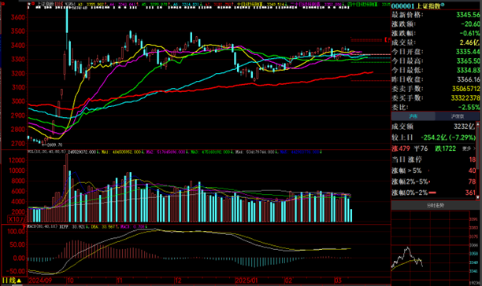Viewport: 482px width, 286px height.
Task: Click the intraday mini chart thumbnail
Action: (430, 245)
